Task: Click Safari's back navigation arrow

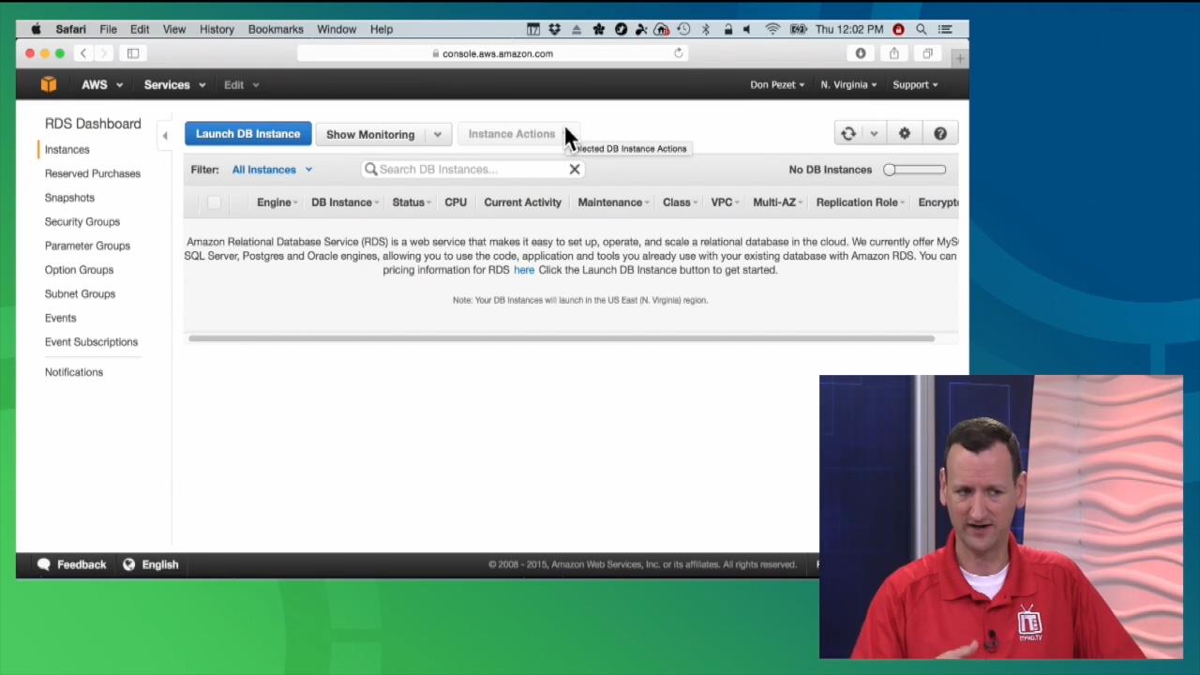Action: coord(83,53)
